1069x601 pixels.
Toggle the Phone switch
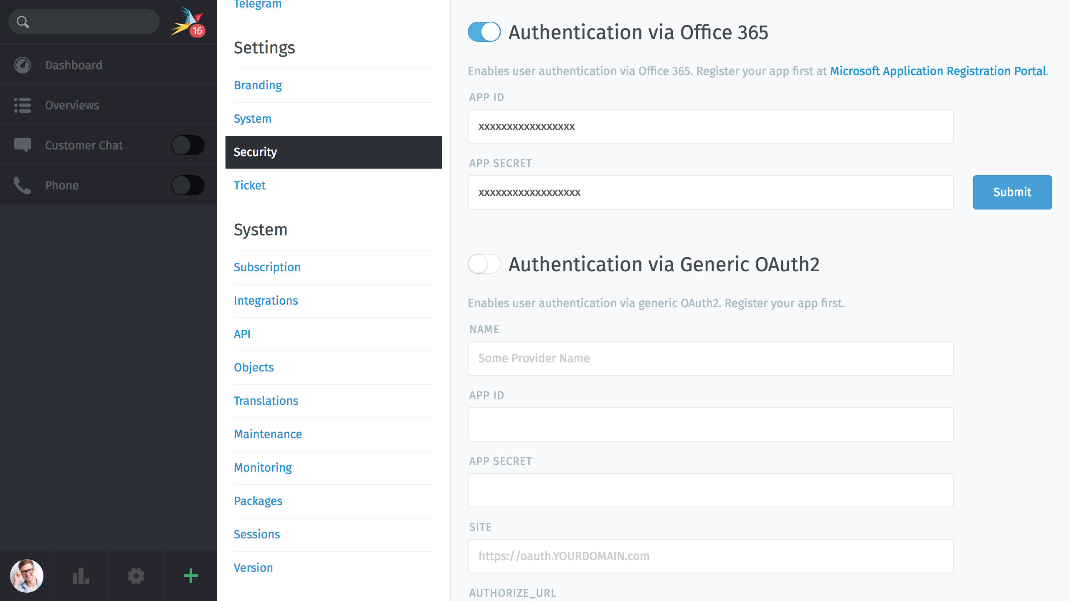pos(188,185)
